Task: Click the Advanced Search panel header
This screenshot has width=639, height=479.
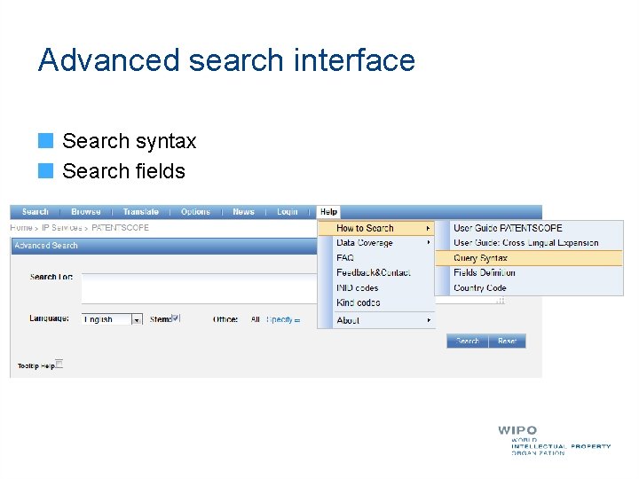Action: click(x=164, y=246)
